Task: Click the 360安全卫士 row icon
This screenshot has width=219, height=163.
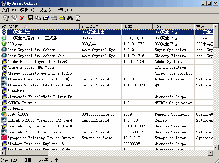Action: coord(4,32)
